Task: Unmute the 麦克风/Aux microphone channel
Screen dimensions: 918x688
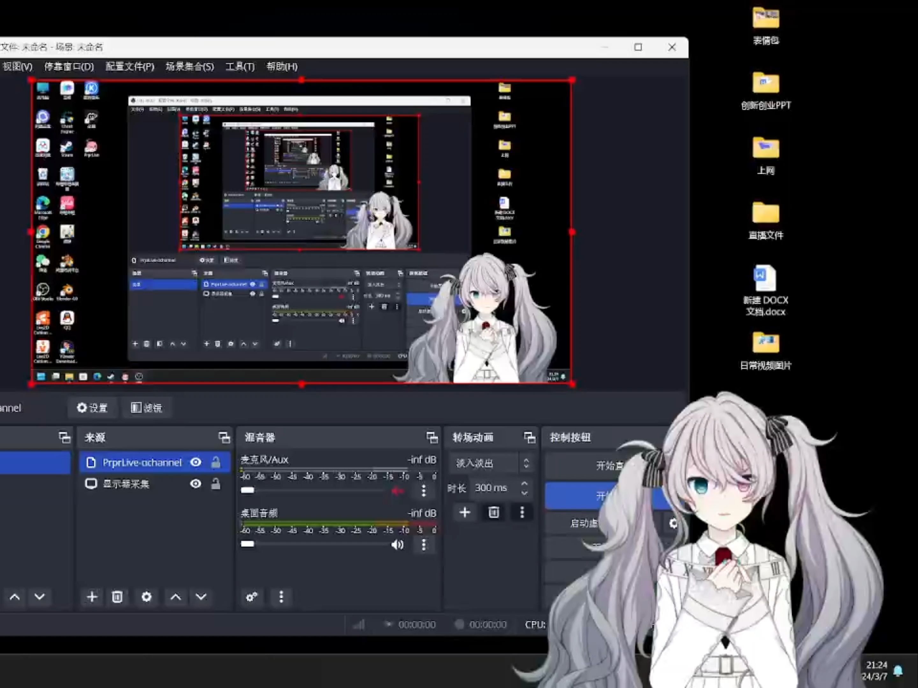Action: (x=397, y=491)
